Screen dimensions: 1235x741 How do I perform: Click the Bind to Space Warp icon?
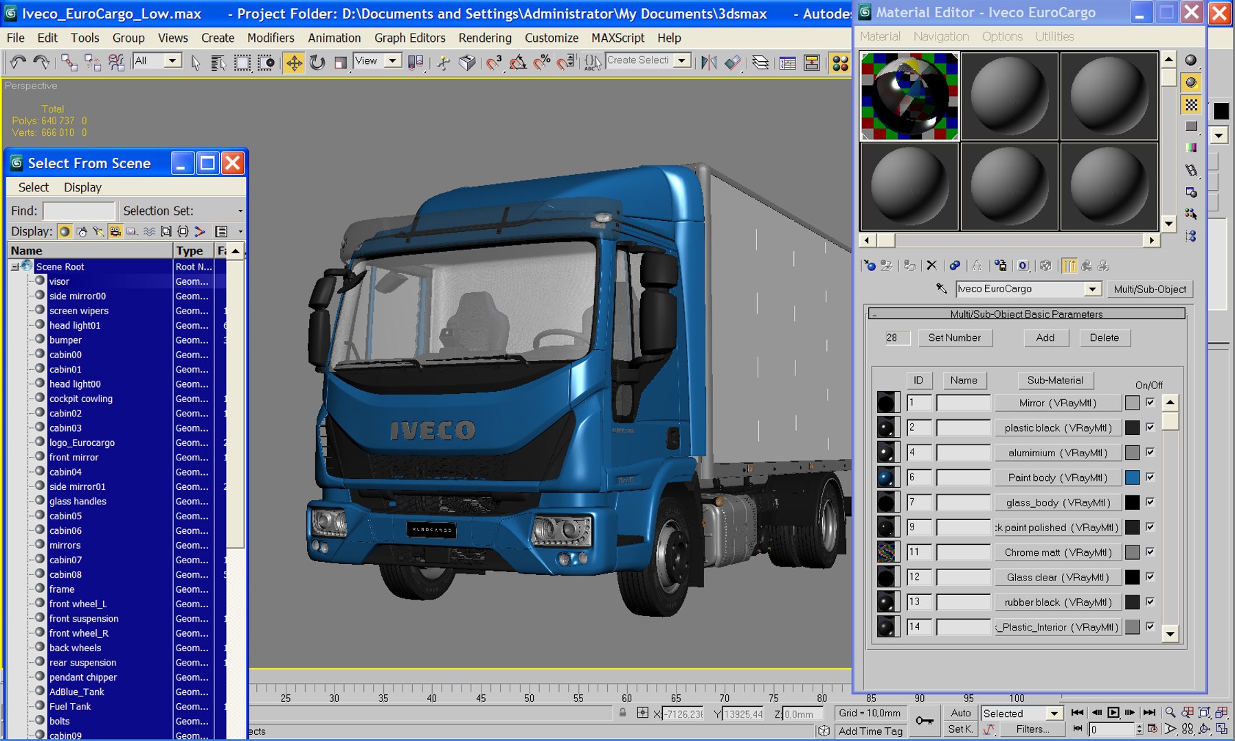[116, 62]
